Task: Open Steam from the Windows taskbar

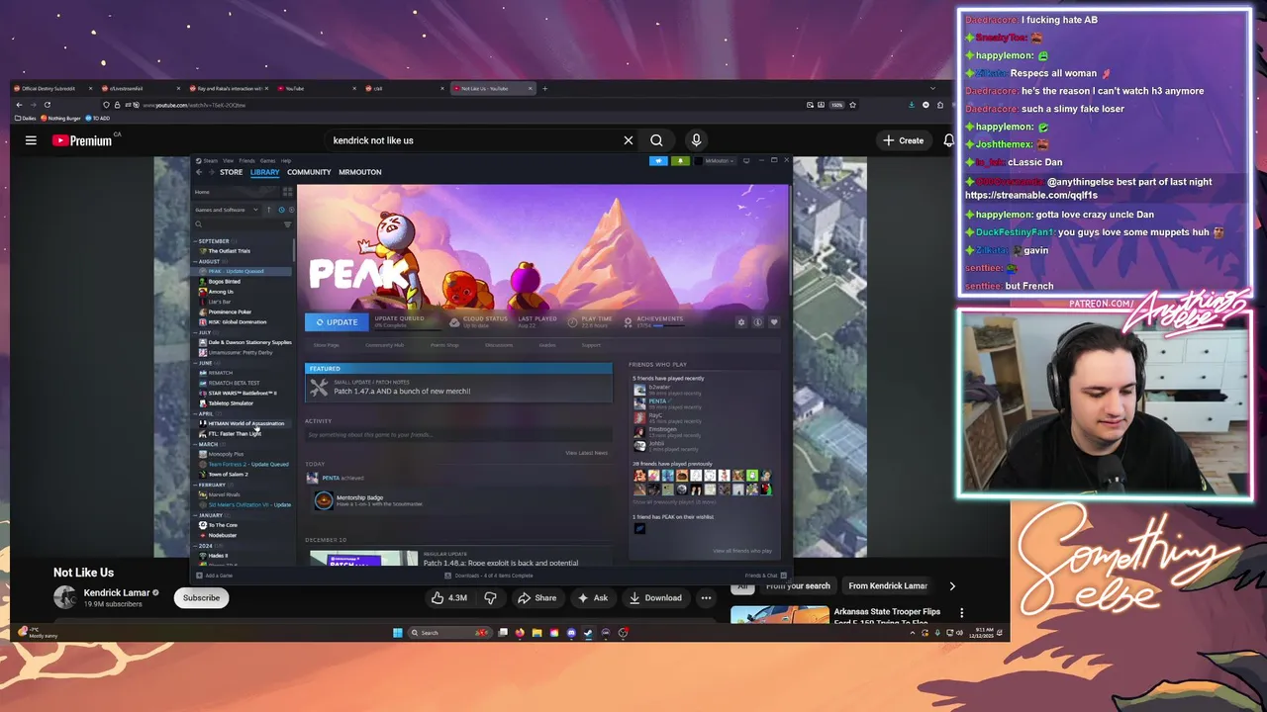Action: tap(588, 633)
